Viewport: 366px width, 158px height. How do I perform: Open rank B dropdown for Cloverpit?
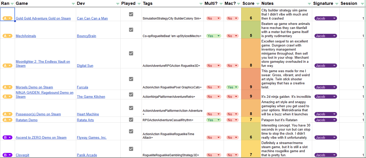(x=10, y=155)
